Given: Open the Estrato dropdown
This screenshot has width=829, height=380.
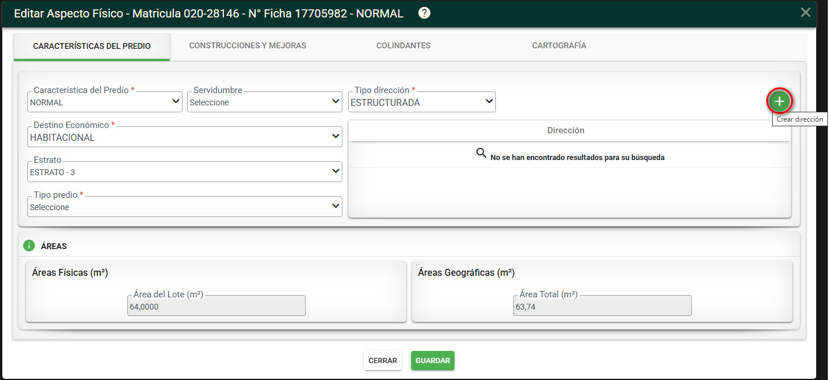Looking at the screenshot, I should 185,172.
